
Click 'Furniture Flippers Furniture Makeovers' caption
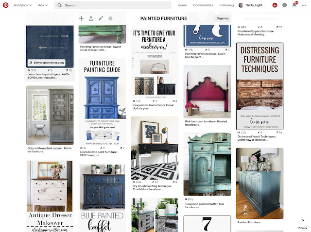click(256, 33)
